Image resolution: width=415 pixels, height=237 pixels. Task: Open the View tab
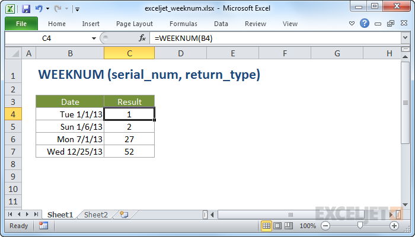pyautogui.click(x=290, y=24)
